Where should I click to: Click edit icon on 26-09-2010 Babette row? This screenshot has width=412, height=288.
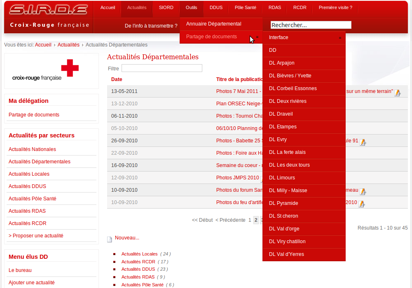[x=363, y=142]
